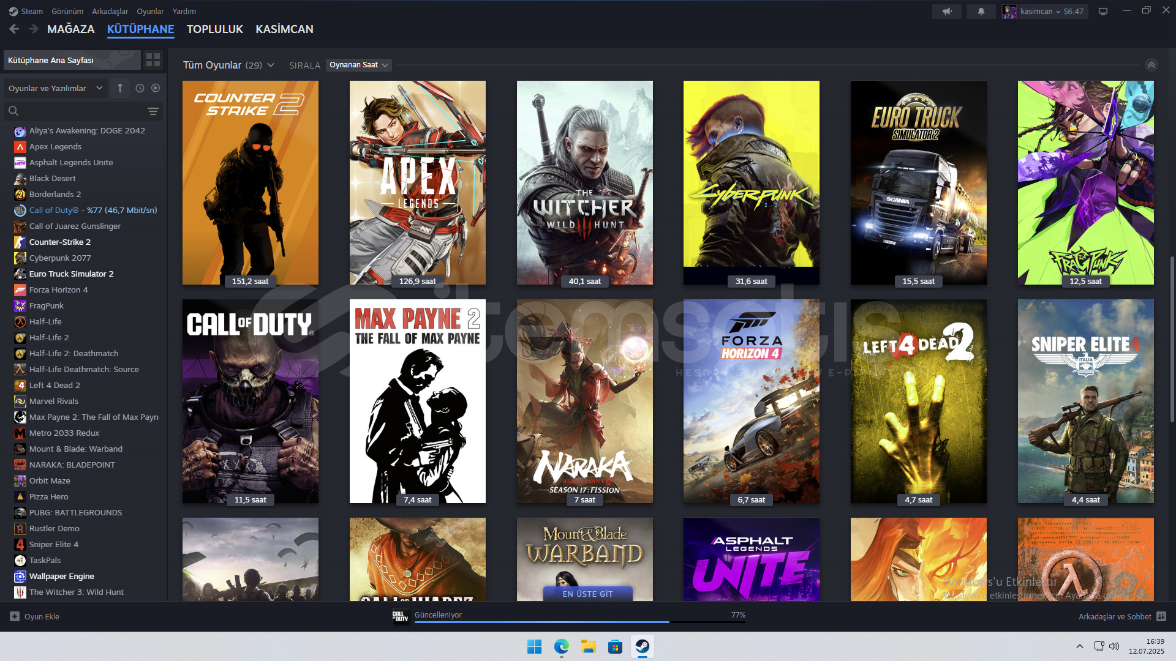
Task: Open the Arkadaşlar menu
Action: (x=110, y=11)
